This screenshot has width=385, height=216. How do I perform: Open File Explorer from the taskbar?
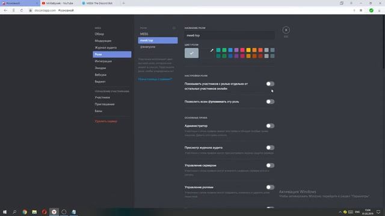click(34, 212)
